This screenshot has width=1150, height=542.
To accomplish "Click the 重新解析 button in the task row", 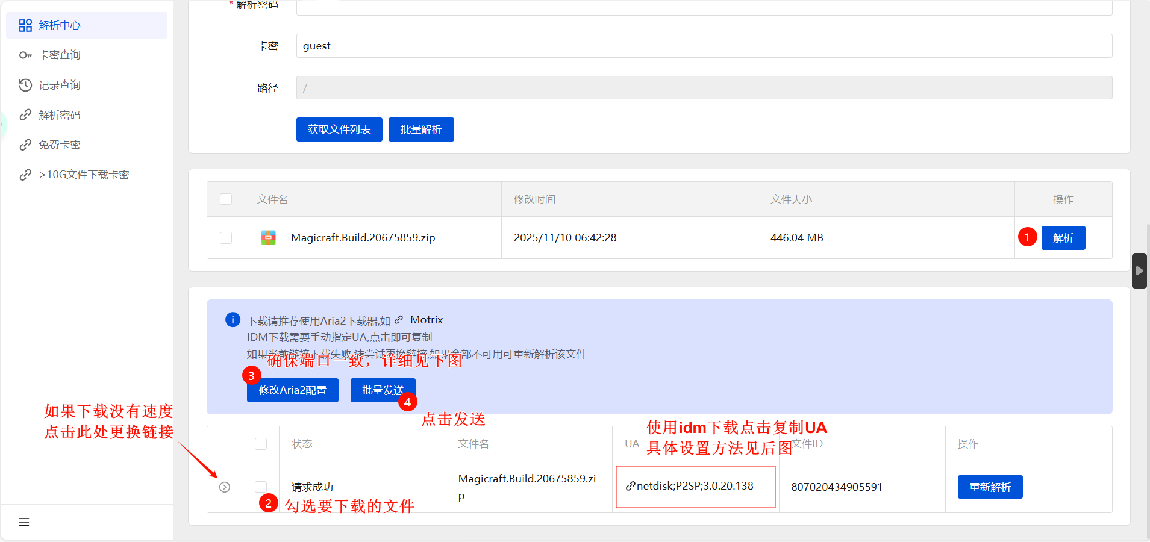I will tap(989, 487).
